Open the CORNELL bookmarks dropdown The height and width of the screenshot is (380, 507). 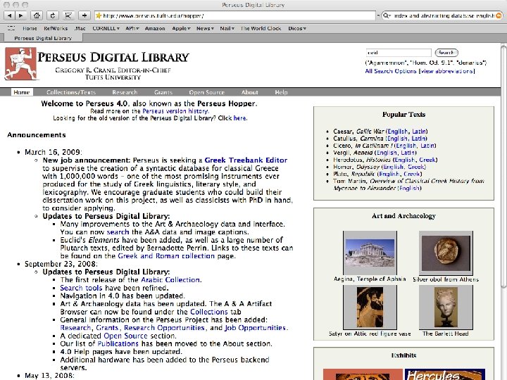(106, 28)
